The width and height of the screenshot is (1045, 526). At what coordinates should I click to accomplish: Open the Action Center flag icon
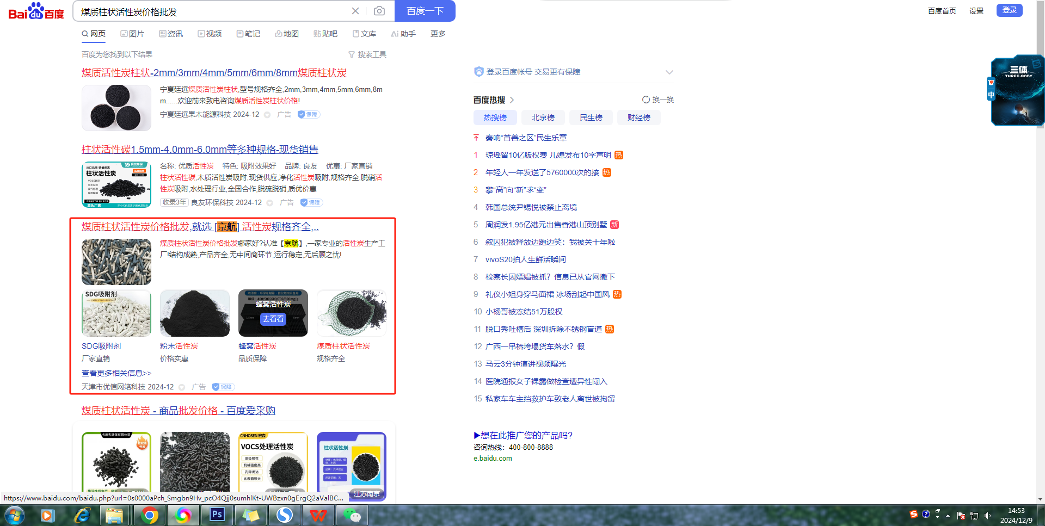click(961, 516)
